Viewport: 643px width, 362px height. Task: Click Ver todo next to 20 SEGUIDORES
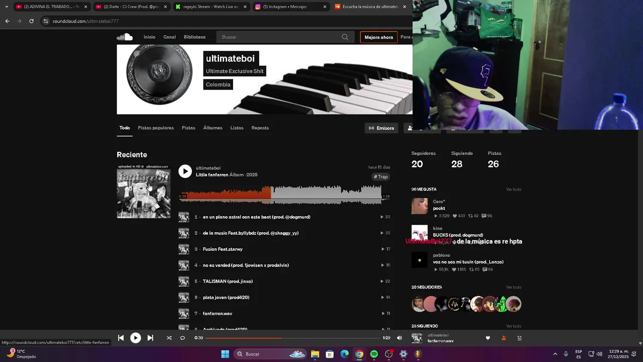513,288
